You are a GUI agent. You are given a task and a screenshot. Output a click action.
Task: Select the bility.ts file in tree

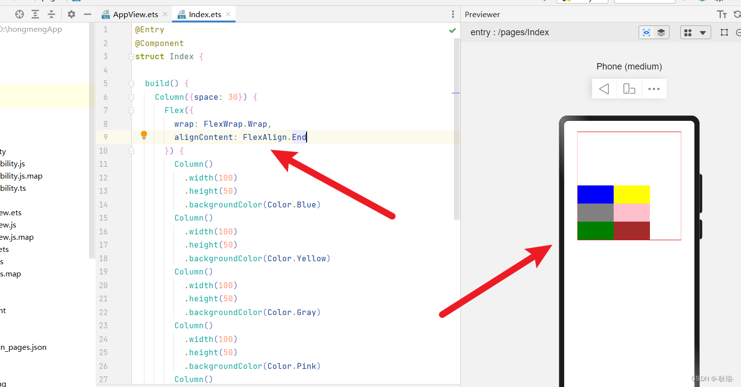coord(13,188)
